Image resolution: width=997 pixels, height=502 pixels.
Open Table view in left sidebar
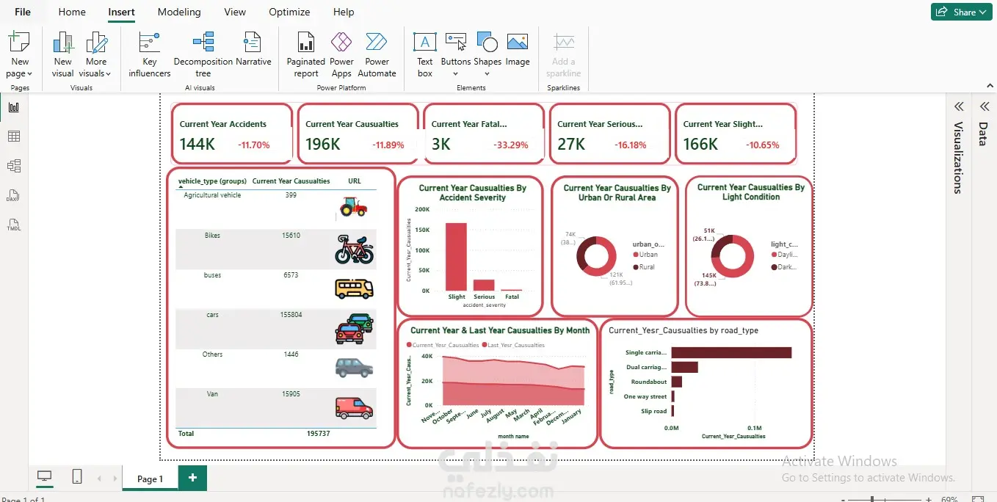click(x=14, y=137)
